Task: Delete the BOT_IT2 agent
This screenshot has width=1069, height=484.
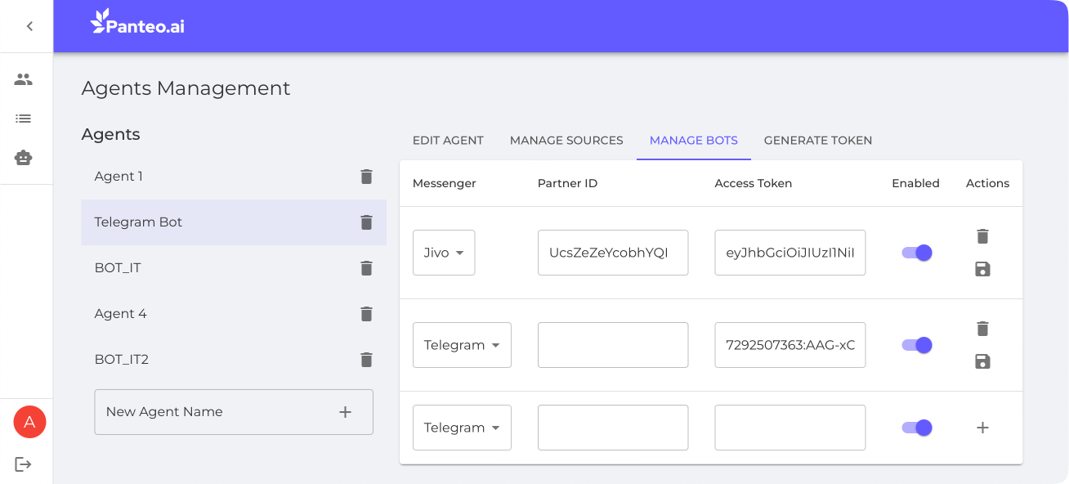Action: (x=366, y=360)
